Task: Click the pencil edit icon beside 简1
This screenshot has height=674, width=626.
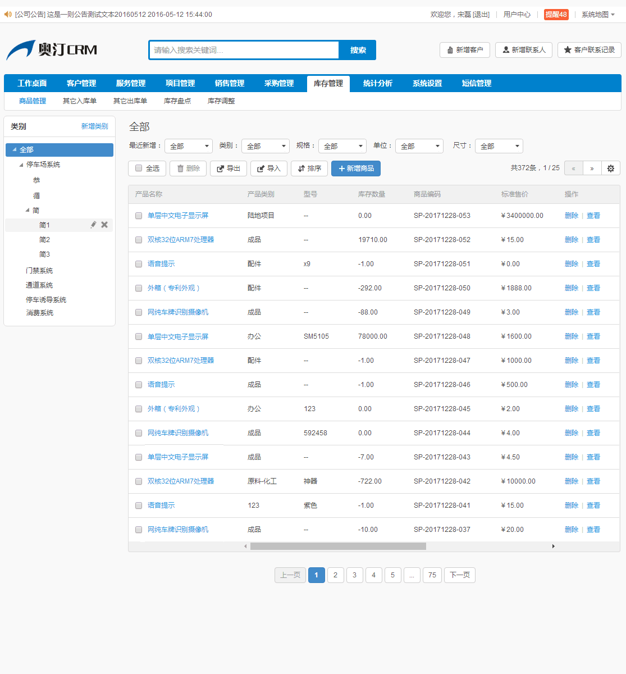Action: pos(93,225)
